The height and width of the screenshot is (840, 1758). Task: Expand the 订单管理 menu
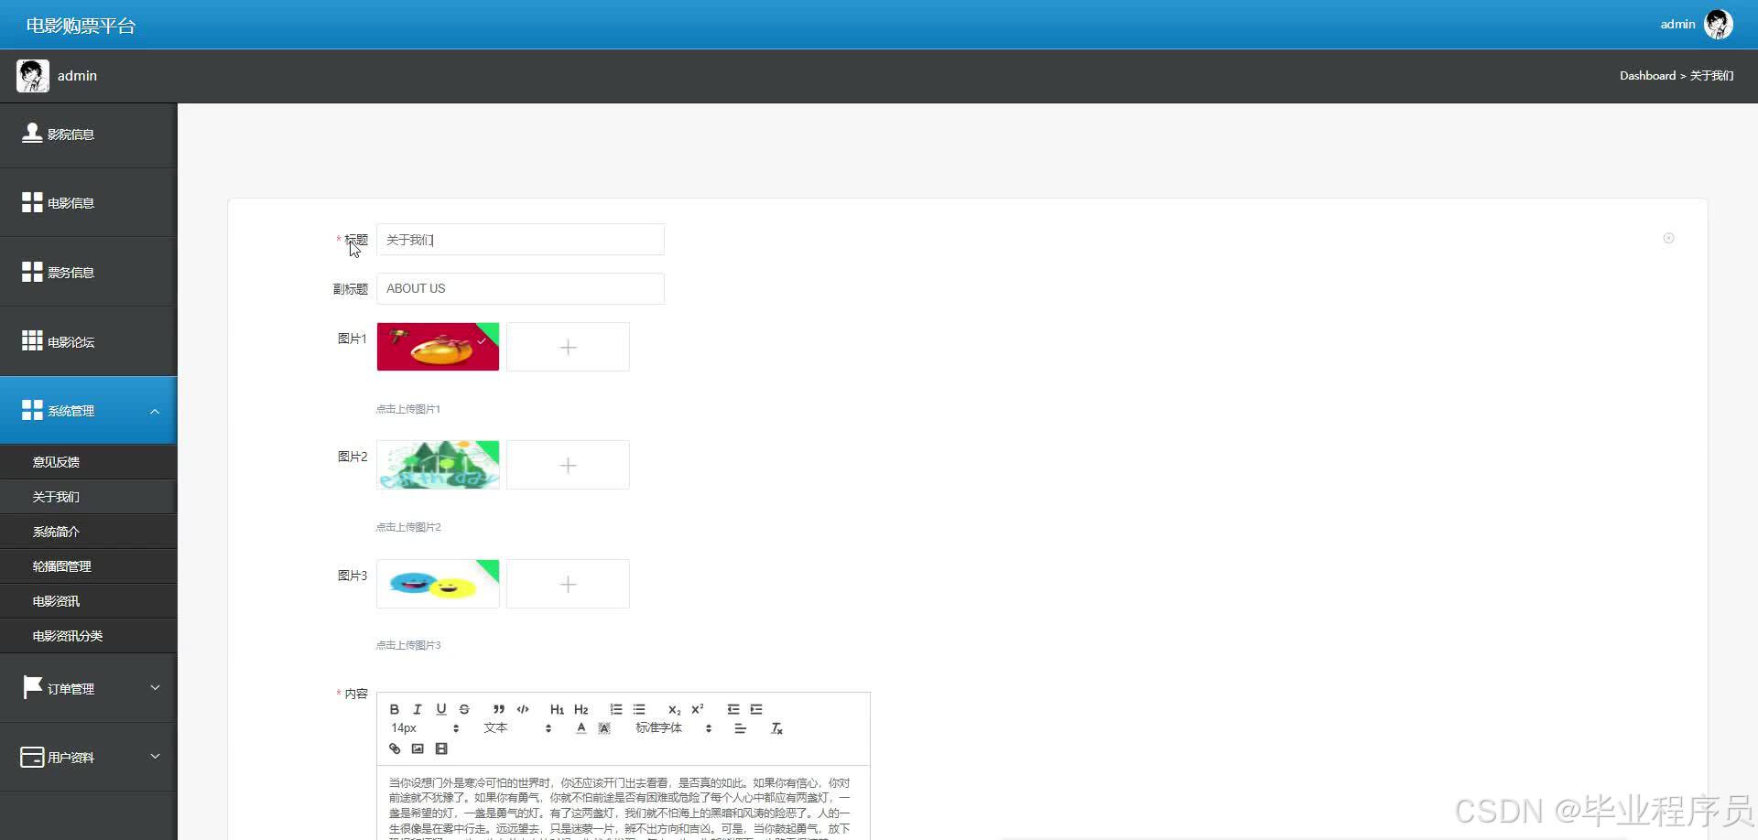point(88,688)
